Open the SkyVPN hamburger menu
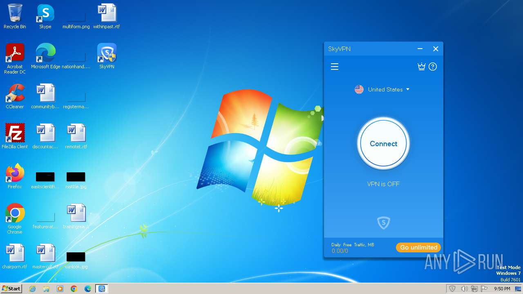Image resolution: width=523 pixels, height=294 pixels. click(x=335, y=67)
